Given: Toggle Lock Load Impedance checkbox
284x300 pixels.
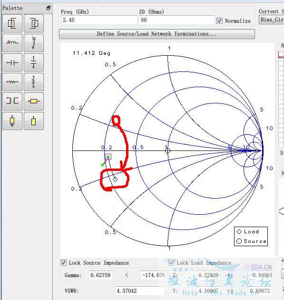Looking at the screenshot, I should (171, 262).
